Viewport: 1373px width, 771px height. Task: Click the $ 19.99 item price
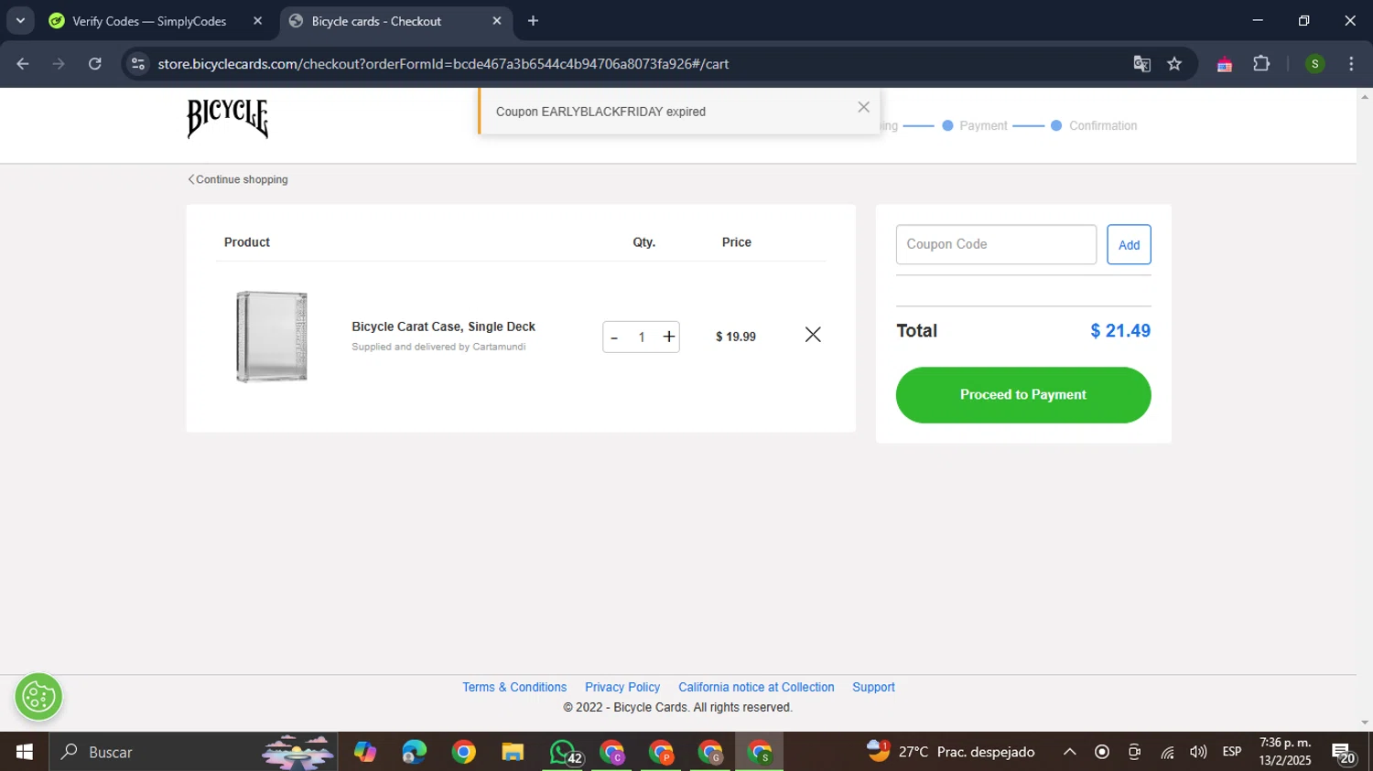pyautogui.click(x=736, y=337)
